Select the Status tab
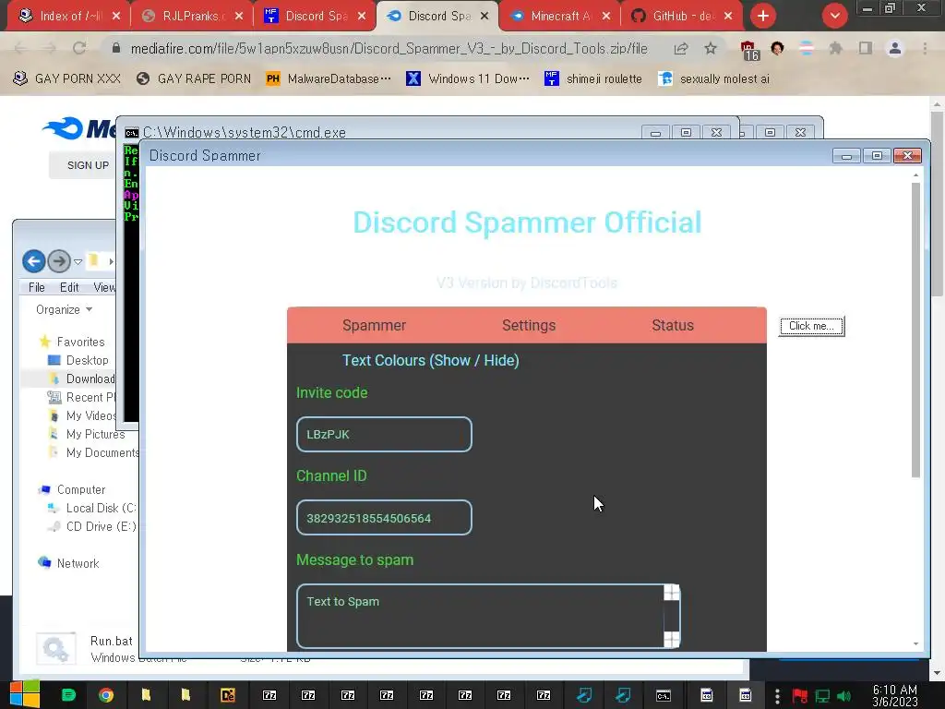Screen dimensions: 945x709 [x=673, y=326]
